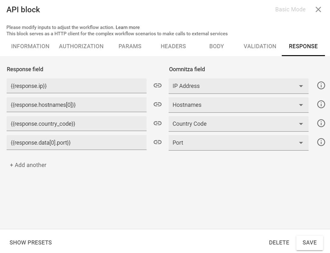The image size is (330, 253).
Task: Open the Hostnames Oomnitza field dropdown
Action: pyautogui.click(x=301, y=104)
